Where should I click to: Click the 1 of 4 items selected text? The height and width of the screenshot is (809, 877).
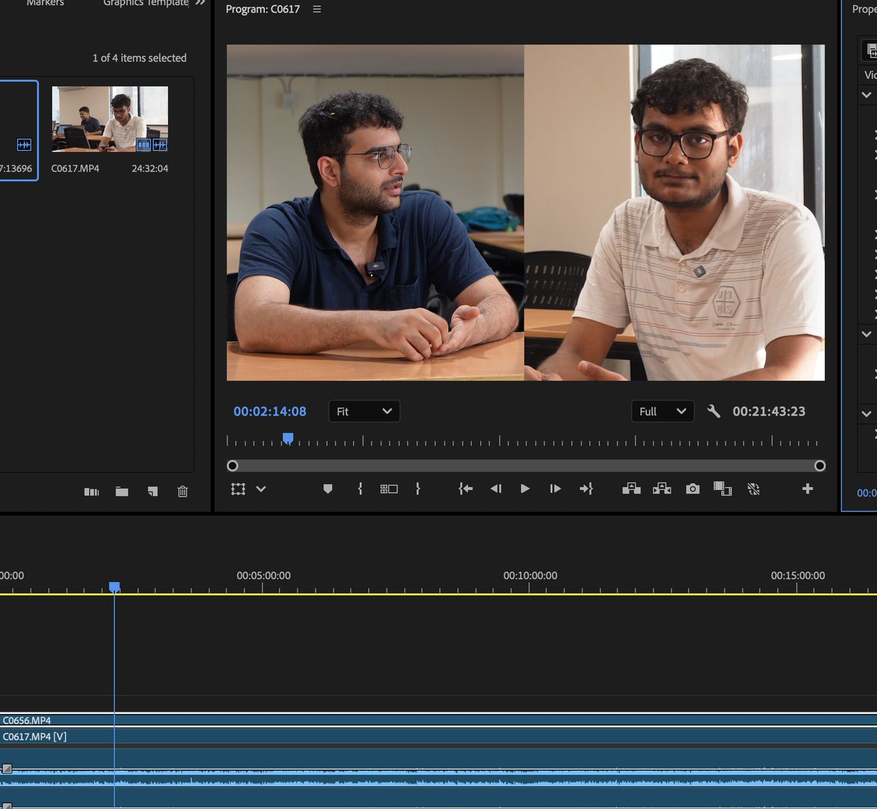139,58
